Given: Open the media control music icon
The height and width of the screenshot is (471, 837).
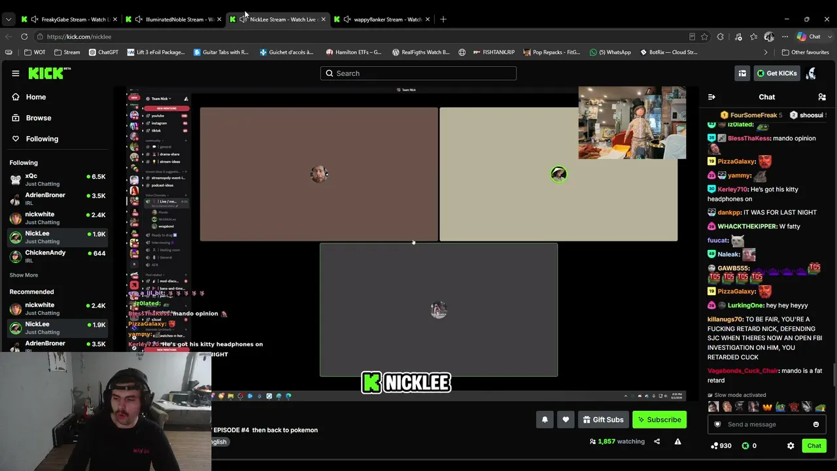Looking at the screenshot, I should point(738,37).
